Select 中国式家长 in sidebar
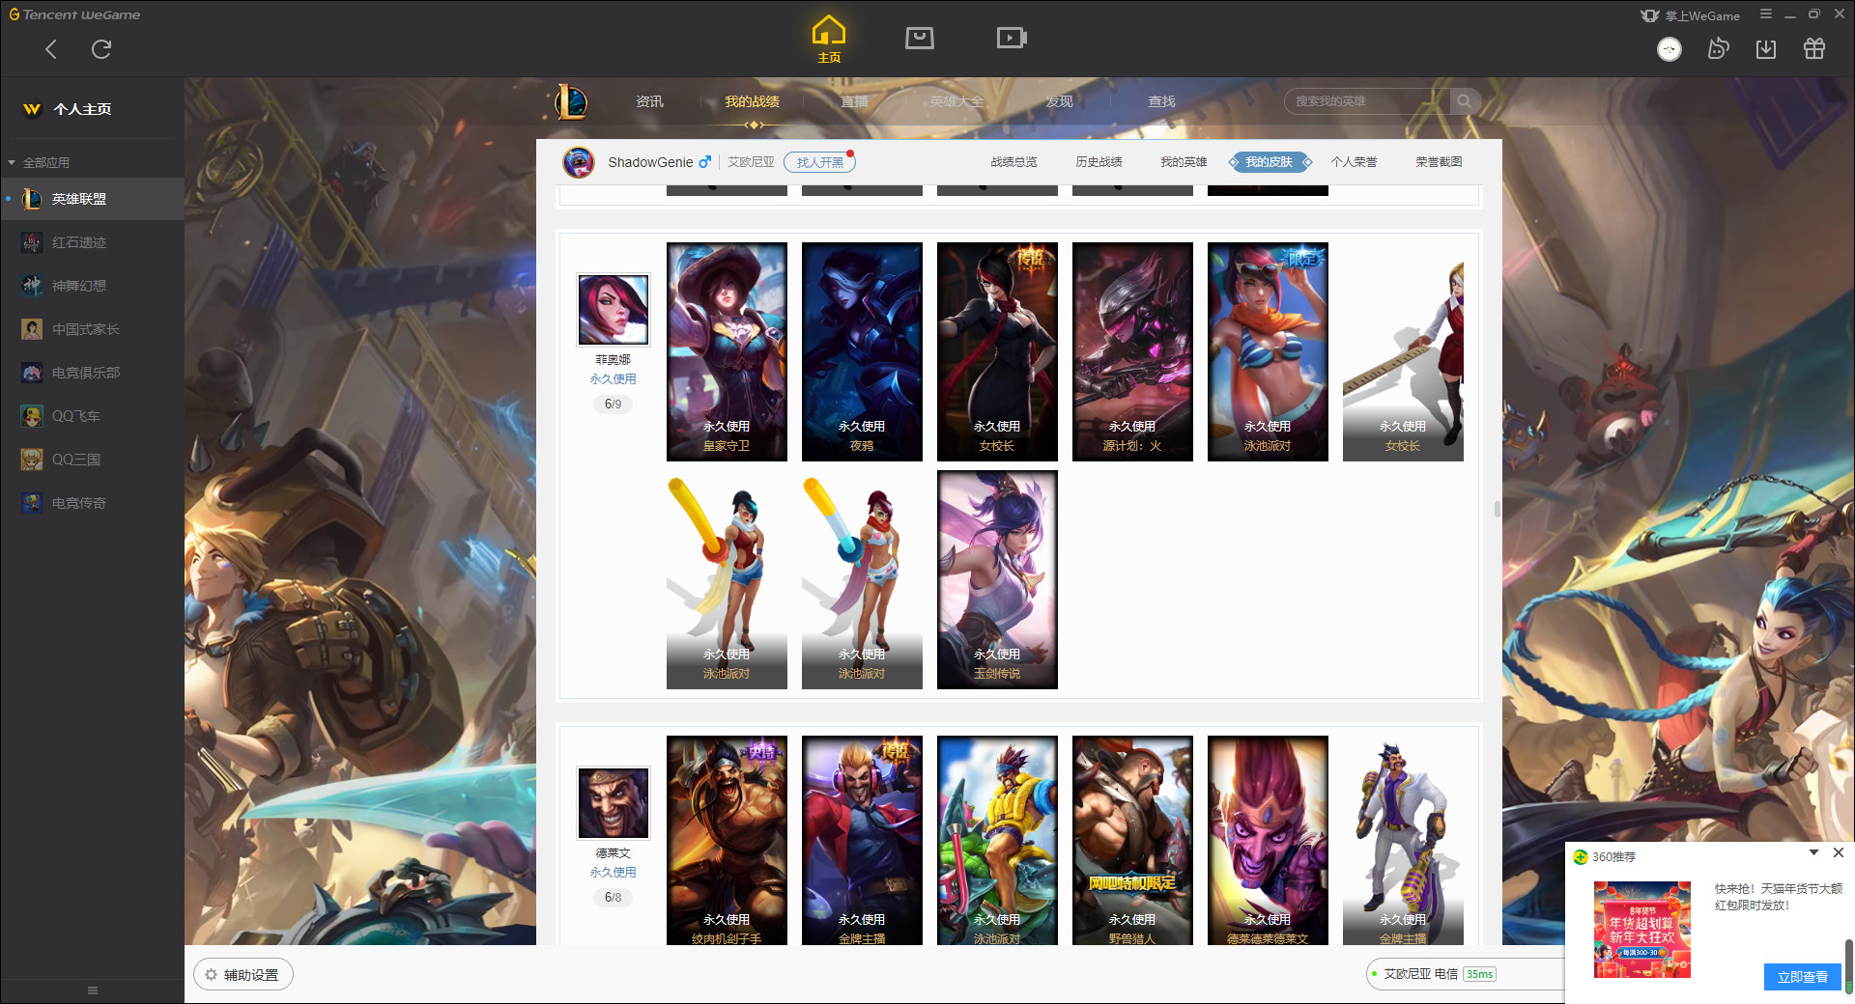Image resolution: width=1855 pixels, height=1004 pixels. point(92,329)
